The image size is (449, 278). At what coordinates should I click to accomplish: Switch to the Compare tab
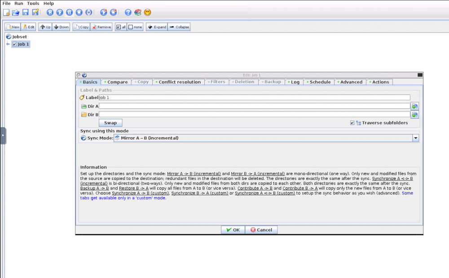tap(116, 82)
